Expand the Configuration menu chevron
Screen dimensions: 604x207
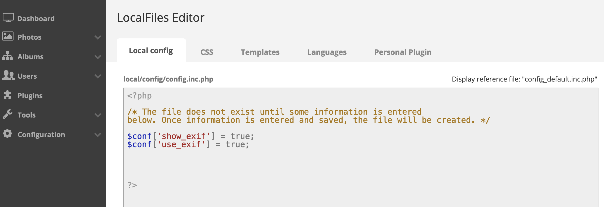(98, 135)
